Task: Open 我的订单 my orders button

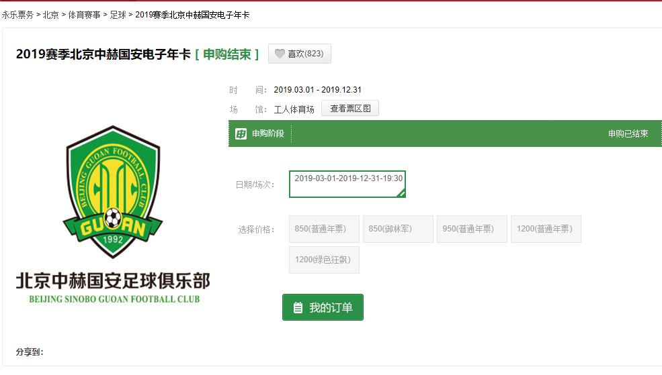Action: [x=323, y=307]
